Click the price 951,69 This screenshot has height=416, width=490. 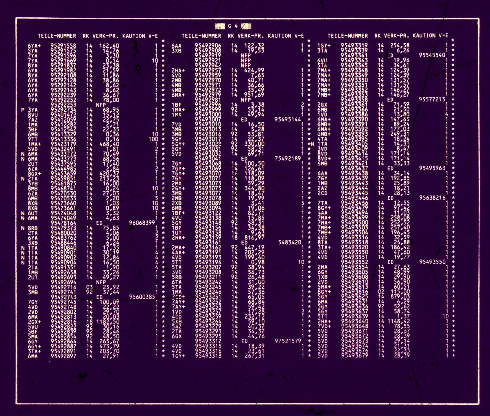(x=254, y=95)
